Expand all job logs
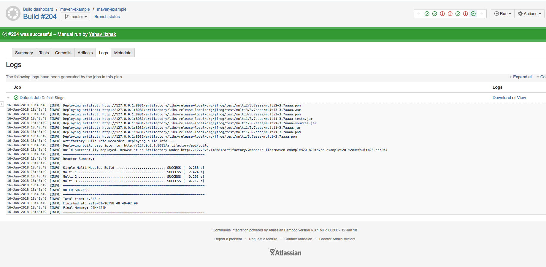 [523, 77]
